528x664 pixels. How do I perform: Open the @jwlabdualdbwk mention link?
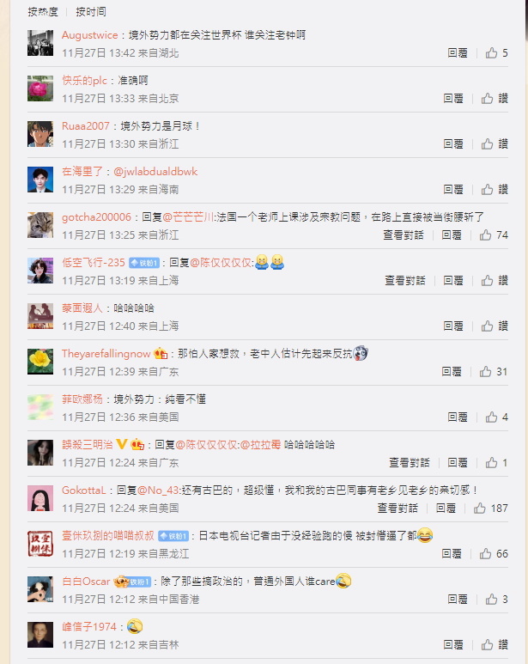[155, 172]
